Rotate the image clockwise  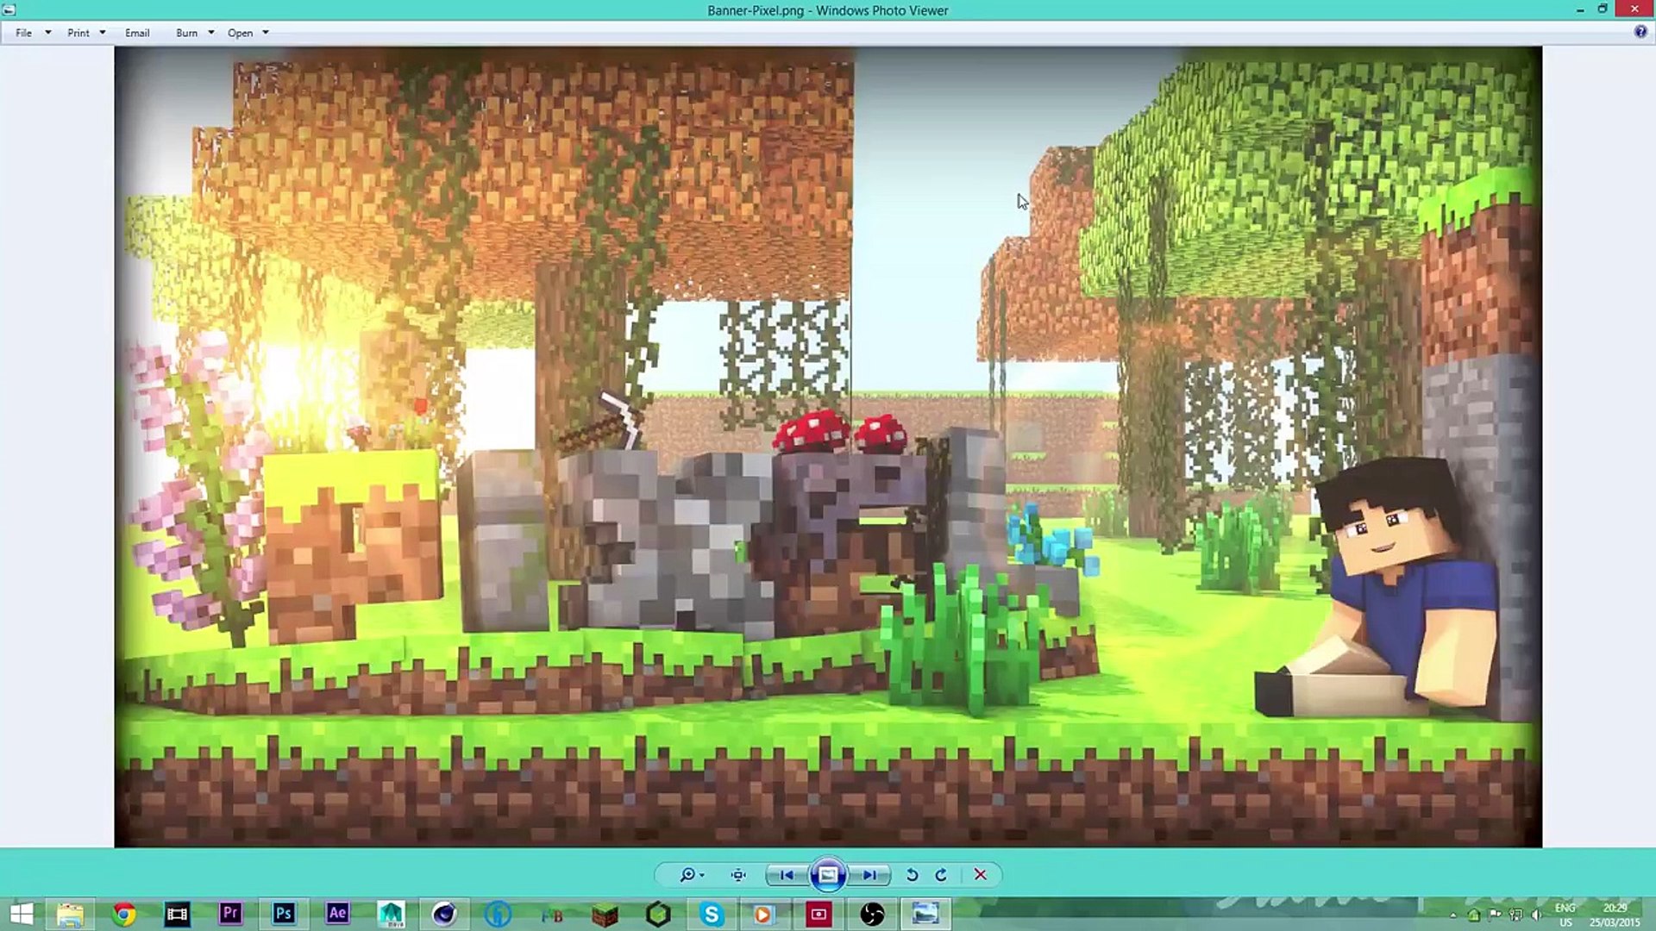tap(941, 875)
